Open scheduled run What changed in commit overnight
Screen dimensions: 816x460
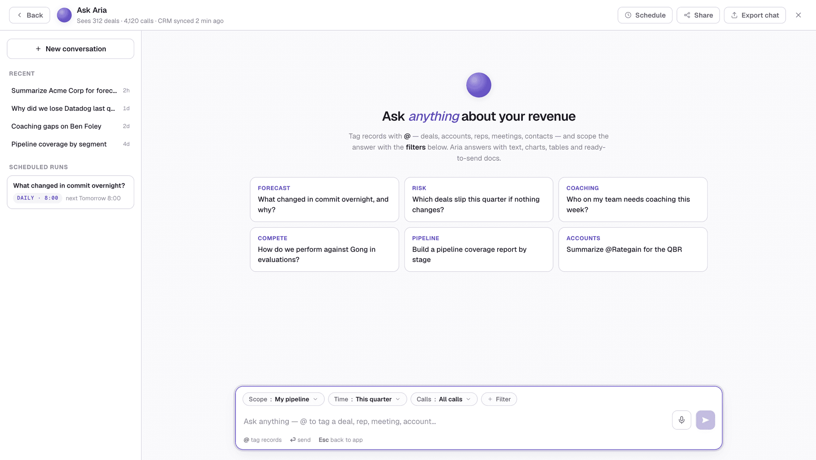point(71,192)
